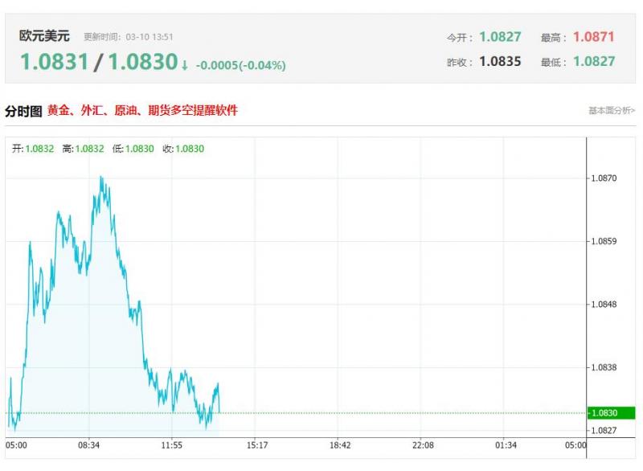Click 最高 value 1.0871
The width and height of the screenshot is (643, 471).
[594, 37]
